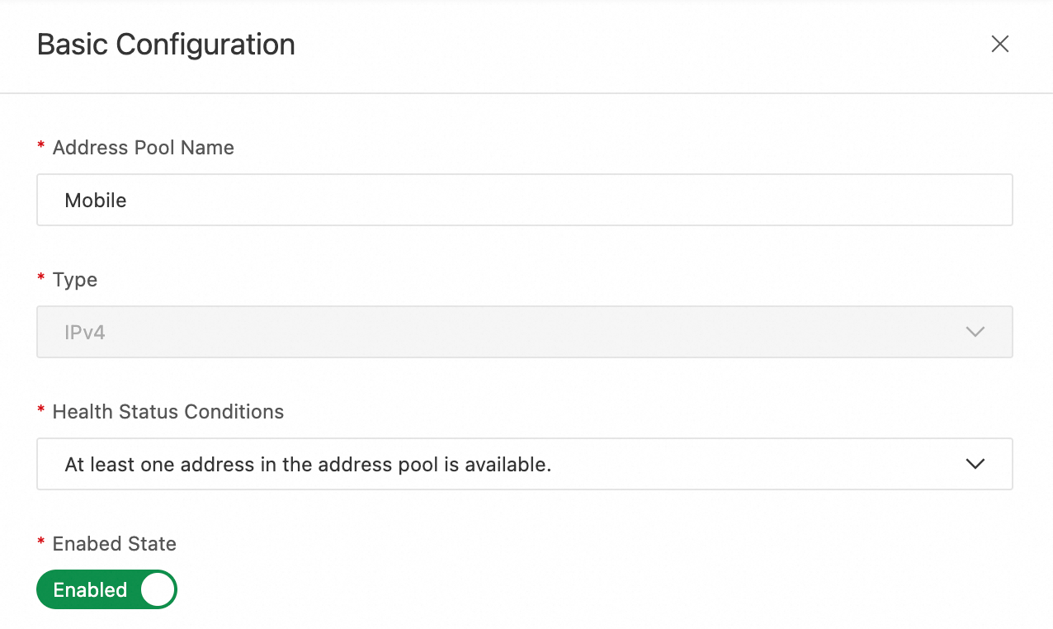This screenshot has width=1053, height=629.
Task: Click the red asterisk beside Health Status Conditions
Action: click(41, 411)
